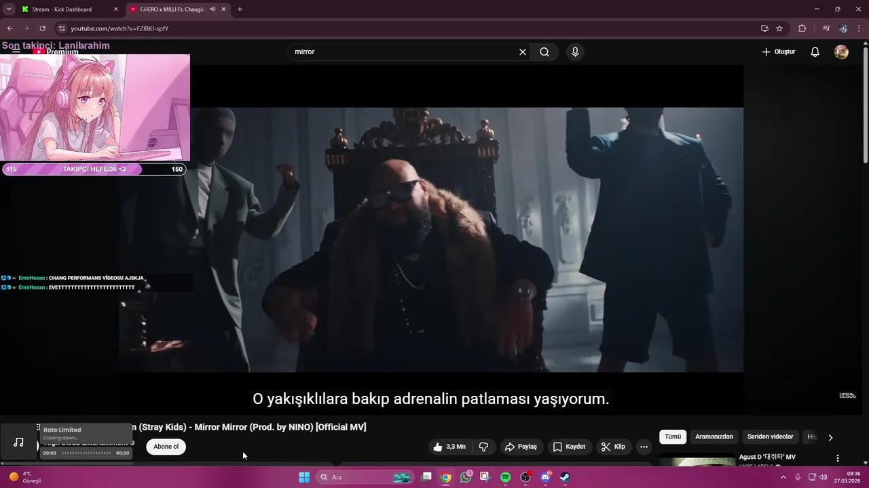Show more filter chips with right chevron

click(830, 437)
